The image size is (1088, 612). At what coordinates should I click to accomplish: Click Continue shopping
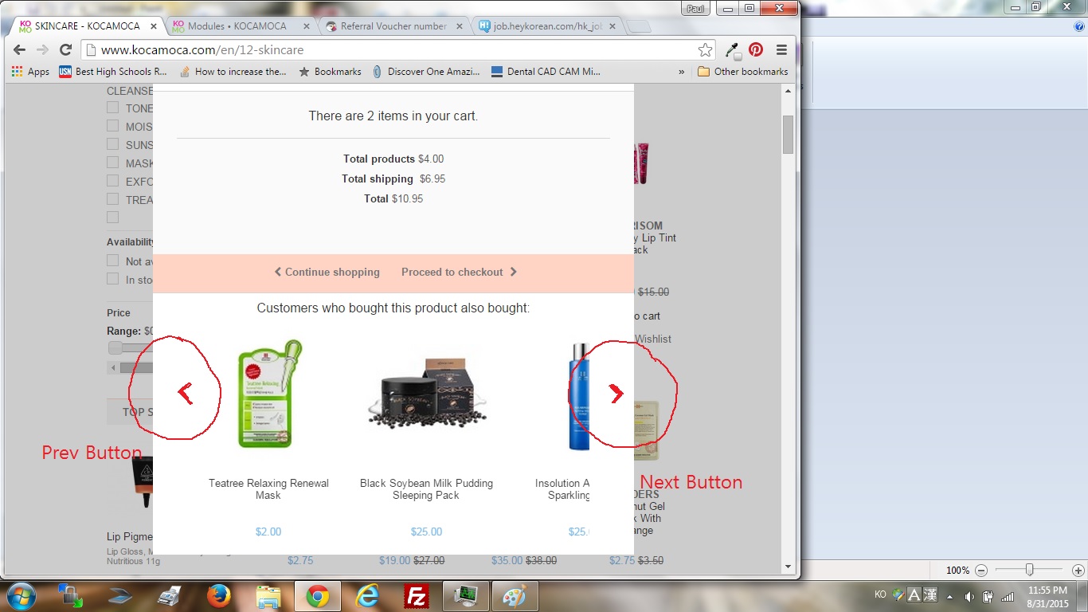(327, 273)
